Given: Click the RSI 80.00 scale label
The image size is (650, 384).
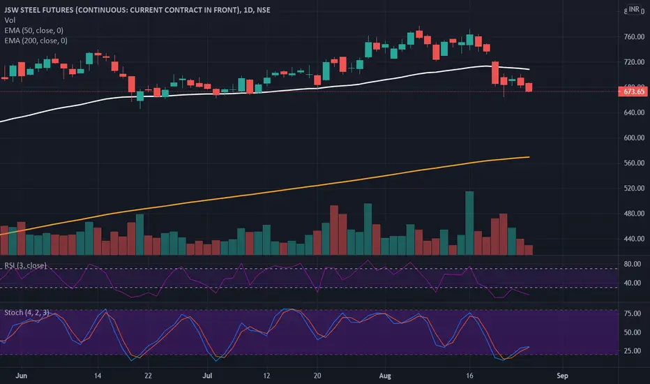Looking at the screenshot, I should 633,264.
